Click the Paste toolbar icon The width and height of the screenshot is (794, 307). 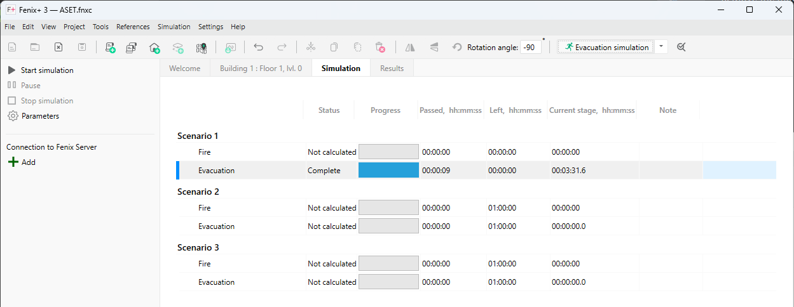357,47
